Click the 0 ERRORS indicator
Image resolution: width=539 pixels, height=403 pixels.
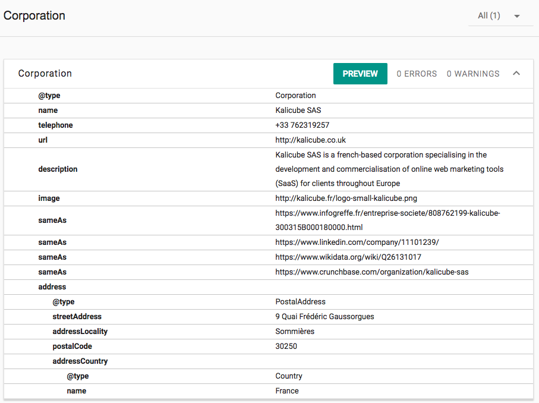pos(417,74)
